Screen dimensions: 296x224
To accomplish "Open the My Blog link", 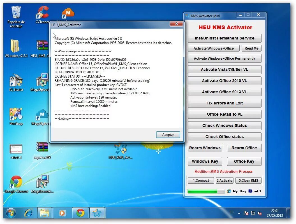I will 239,191.
